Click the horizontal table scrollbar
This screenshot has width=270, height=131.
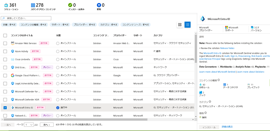[x=76, y=119]
